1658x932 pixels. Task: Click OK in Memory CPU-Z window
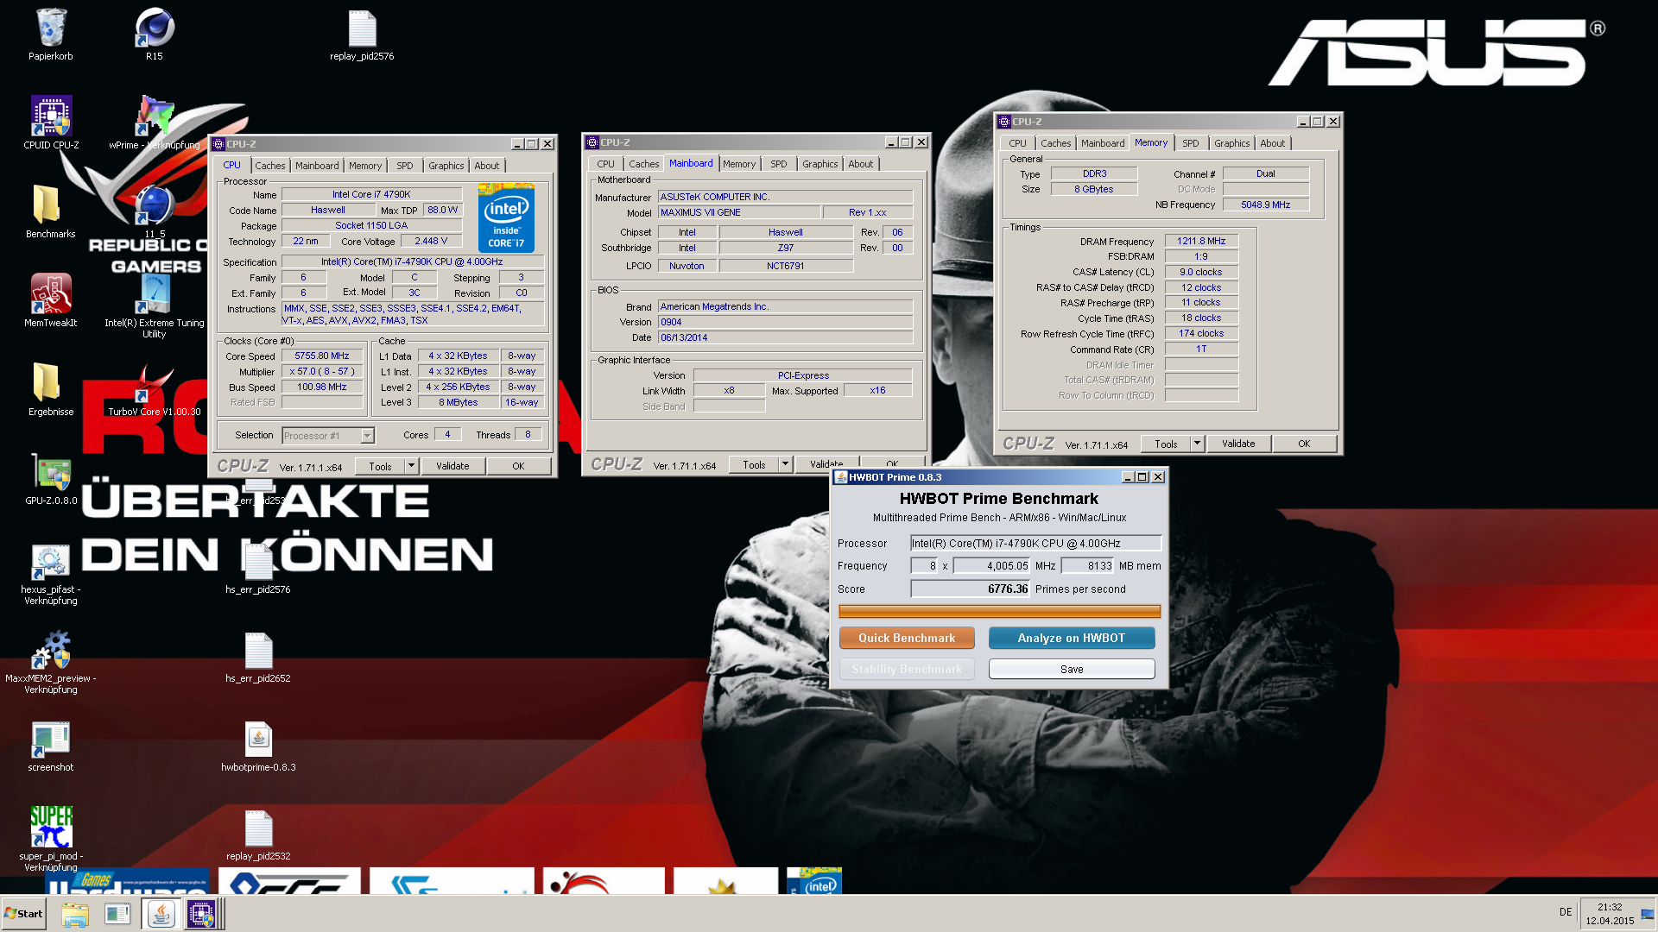pyautogui.click(x=1304, y=444)
